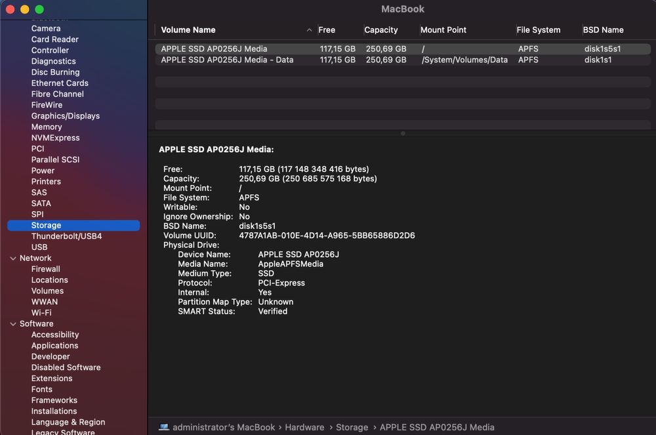
Task: Toggle sort arrow on Volume Name column
Action: [x=309, y=30]
